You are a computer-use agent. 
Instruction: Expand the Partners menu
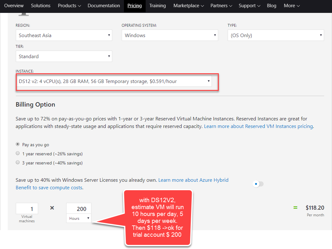tap(221, 6)
